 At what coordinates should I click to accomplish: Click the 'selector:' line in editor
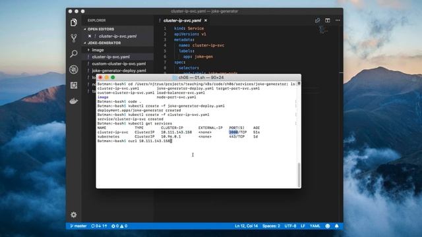coord(189,68)
